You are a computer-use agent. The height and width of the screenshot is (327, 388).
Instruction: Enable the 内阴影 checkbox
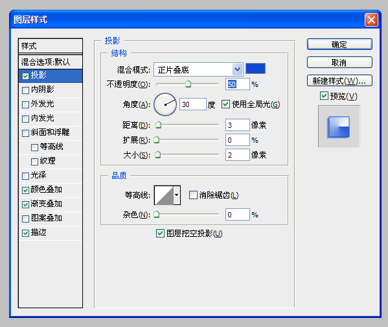pos(25,90)
